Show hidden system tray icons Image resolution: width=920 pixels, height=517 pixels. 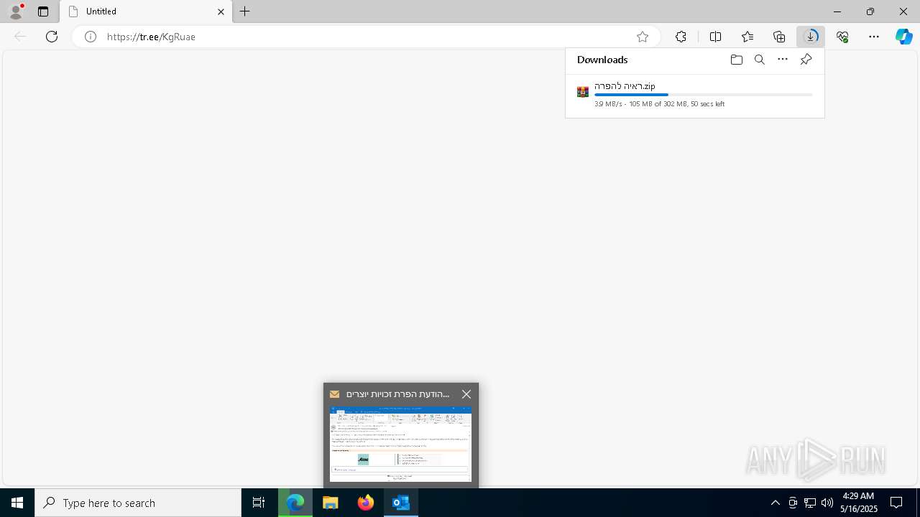(775, 503)
